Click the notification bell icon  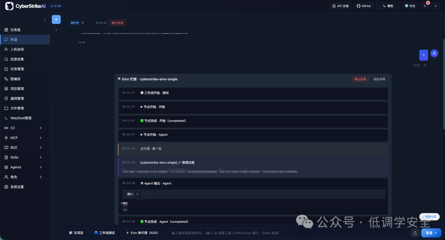click(425, 6)
